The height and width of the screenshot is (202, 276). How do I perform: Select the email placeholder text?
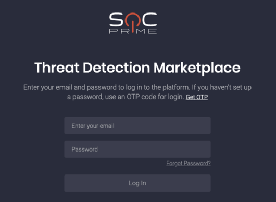(93, 126)
